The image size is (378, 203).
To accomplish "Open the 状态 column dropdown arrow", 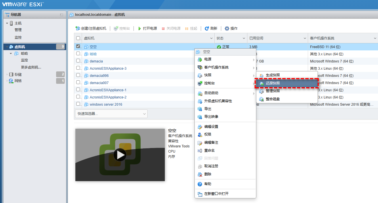I will (244, 38).
